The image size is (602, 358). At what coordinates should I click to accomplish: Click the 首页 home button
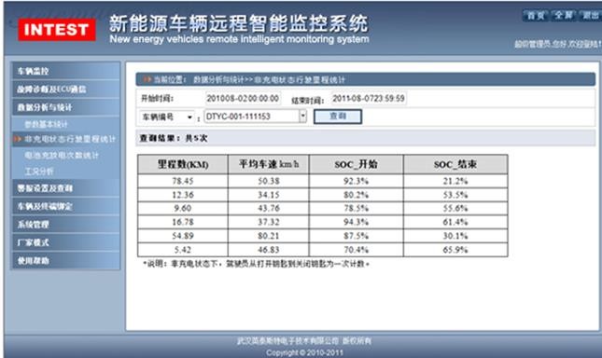pos(535,15)
